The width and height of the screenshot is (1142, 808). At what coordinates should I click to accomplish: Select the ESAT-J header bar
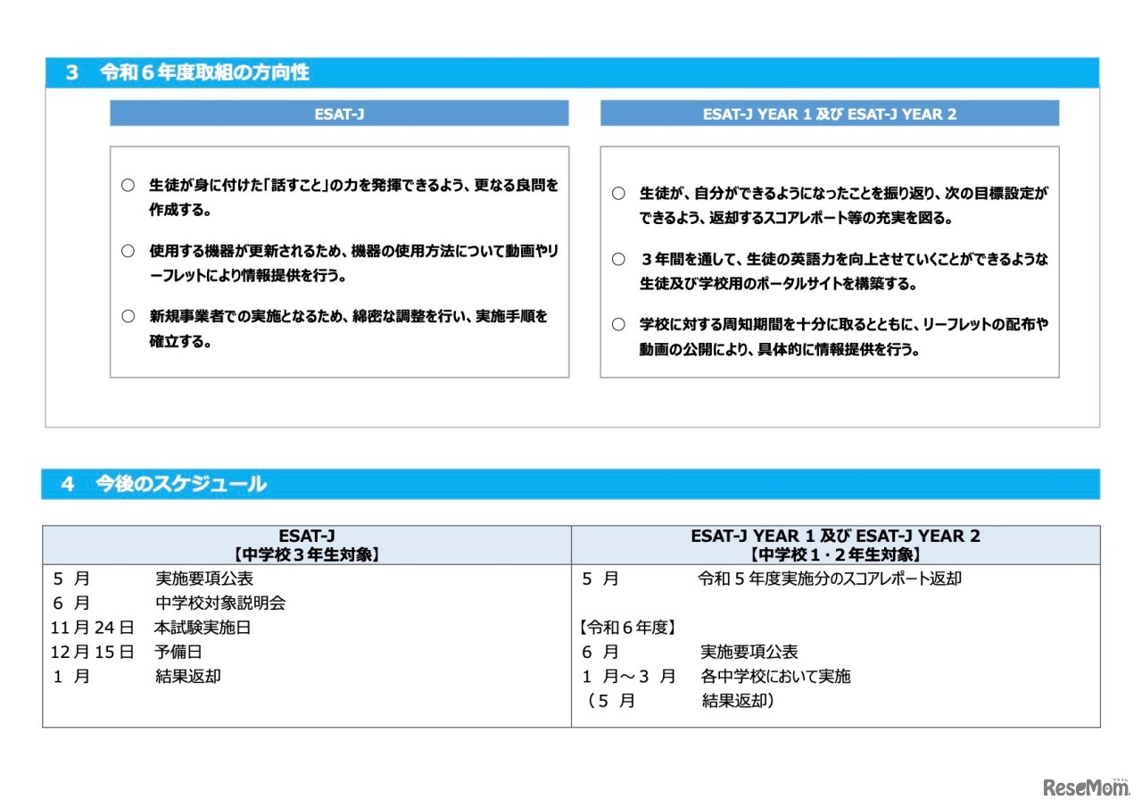339,113
